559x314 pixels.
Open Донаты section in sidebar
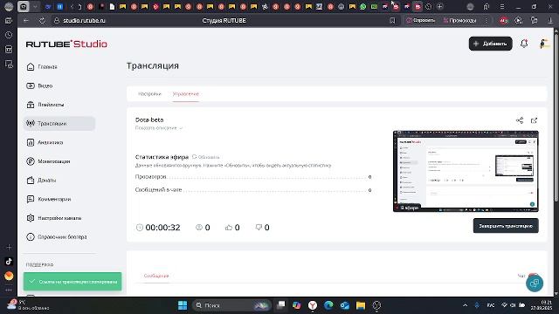(41, 181)
